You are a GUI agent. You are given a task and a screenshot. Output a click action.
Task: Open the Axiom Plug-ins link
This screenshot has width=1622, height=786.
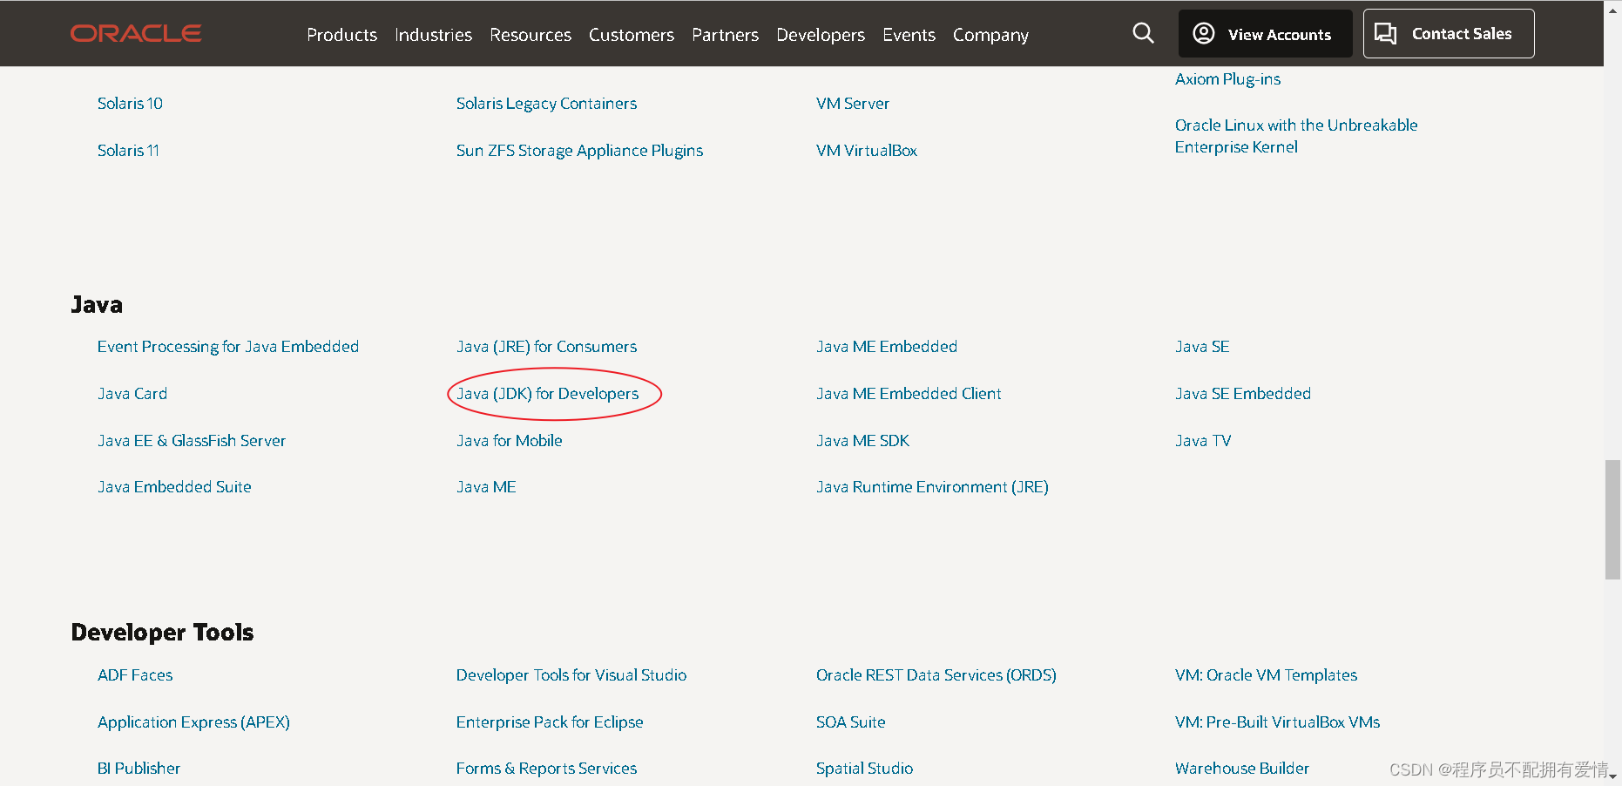[1227, 79]
